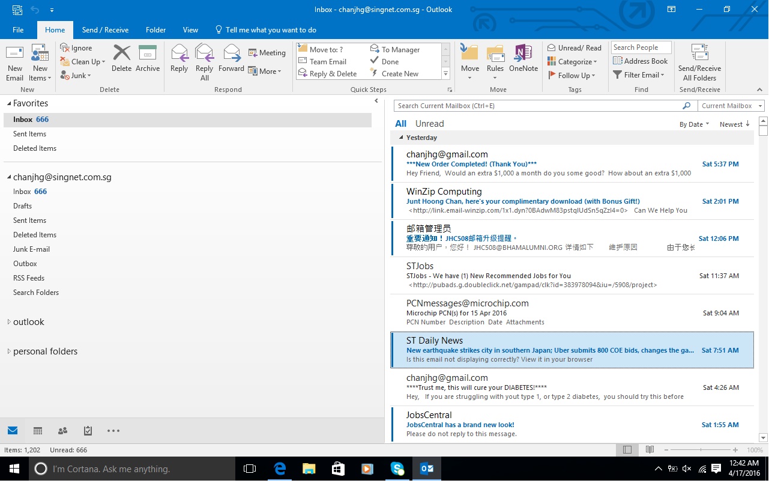769x483 pixels.
Task: Open the Junk dropdown menu
Action: [76, 76]
